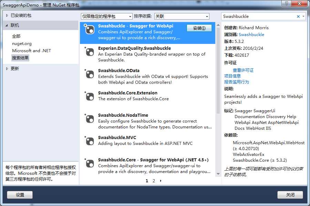The width and height of the screenshot is (310, 206).
Task: Open the sort by 关联 dropdown
Action: tap(182, 16)
